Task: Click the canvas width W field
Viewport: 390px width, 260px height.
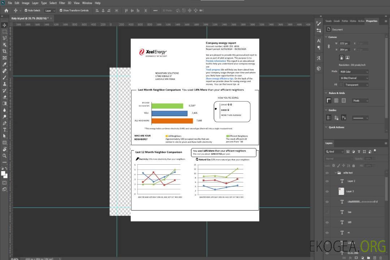Action: (x=344, y=43)
